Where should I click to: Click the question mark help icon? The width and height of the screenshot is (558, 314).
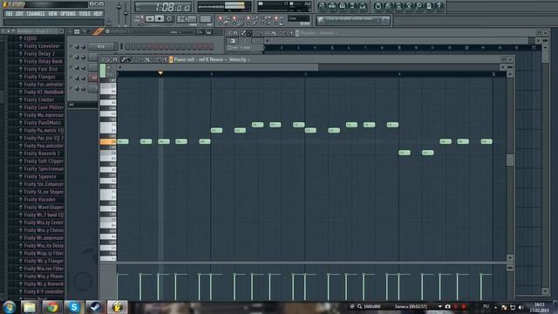(x=439, y=6)
